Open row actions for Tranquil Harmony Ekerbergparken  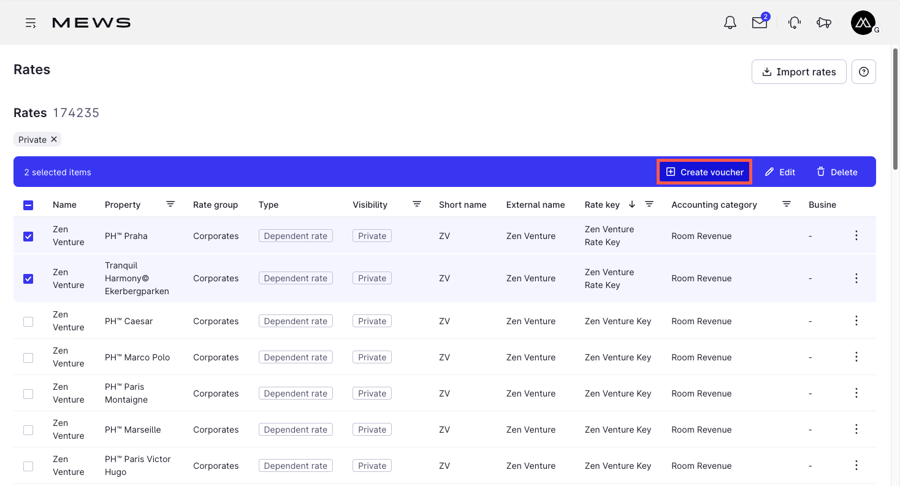(857, 278)
